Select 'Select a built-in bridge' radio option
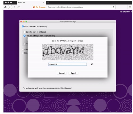 pyautogui.click(x=24, y=32)
